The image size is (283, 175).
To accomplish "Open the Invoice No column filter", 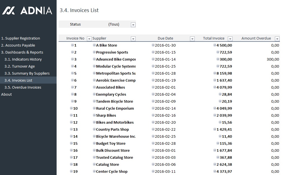I will [89, 39].
